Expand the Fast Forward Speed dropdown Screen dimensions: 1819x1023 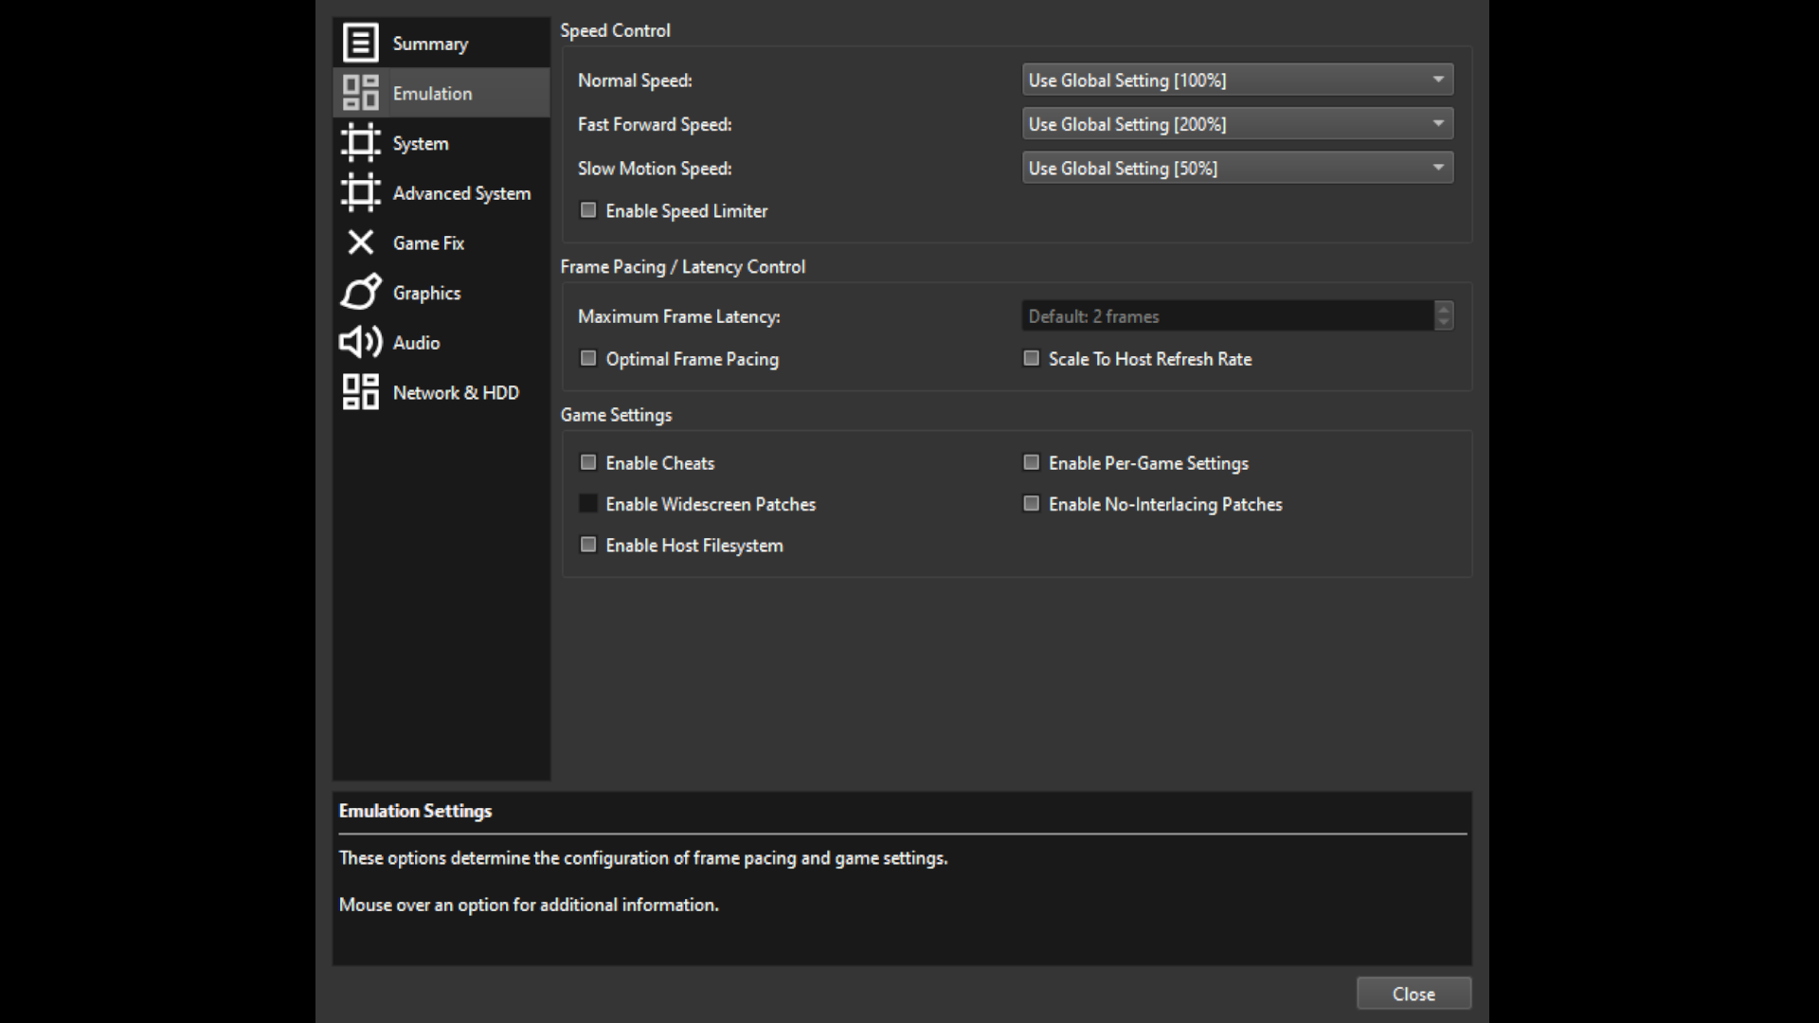(1236, 123)
